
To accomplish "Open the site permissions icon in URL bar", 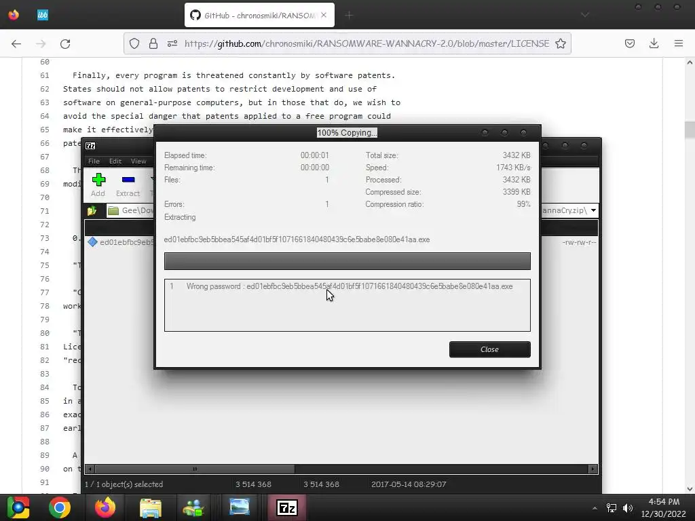I will [172, 43].
